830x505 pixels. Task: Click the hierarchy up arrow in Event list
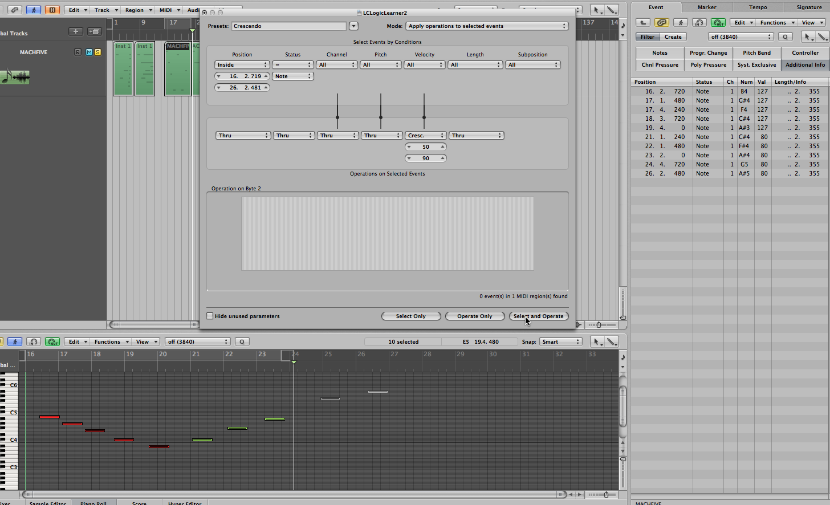point(642,22)
